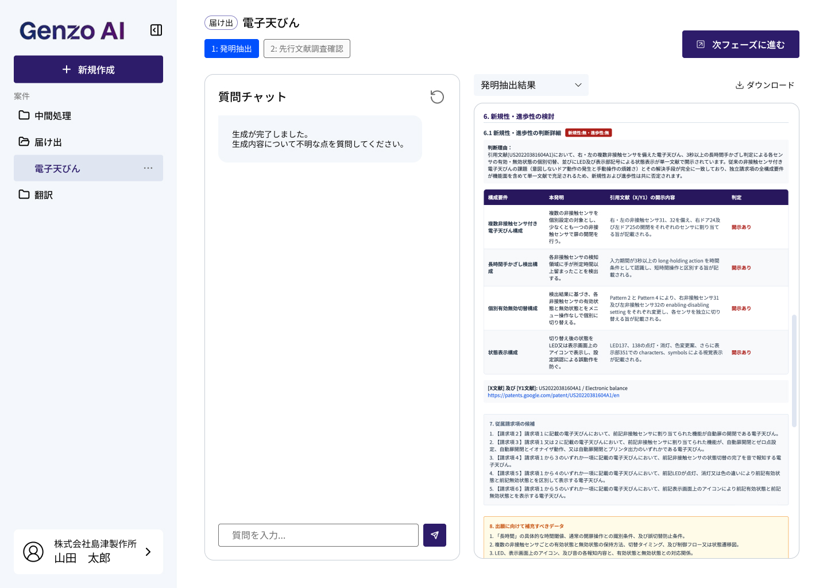Open the 中間処理 folder icon
The height and width of the screenshot is (588, 827).
[24, 115]
